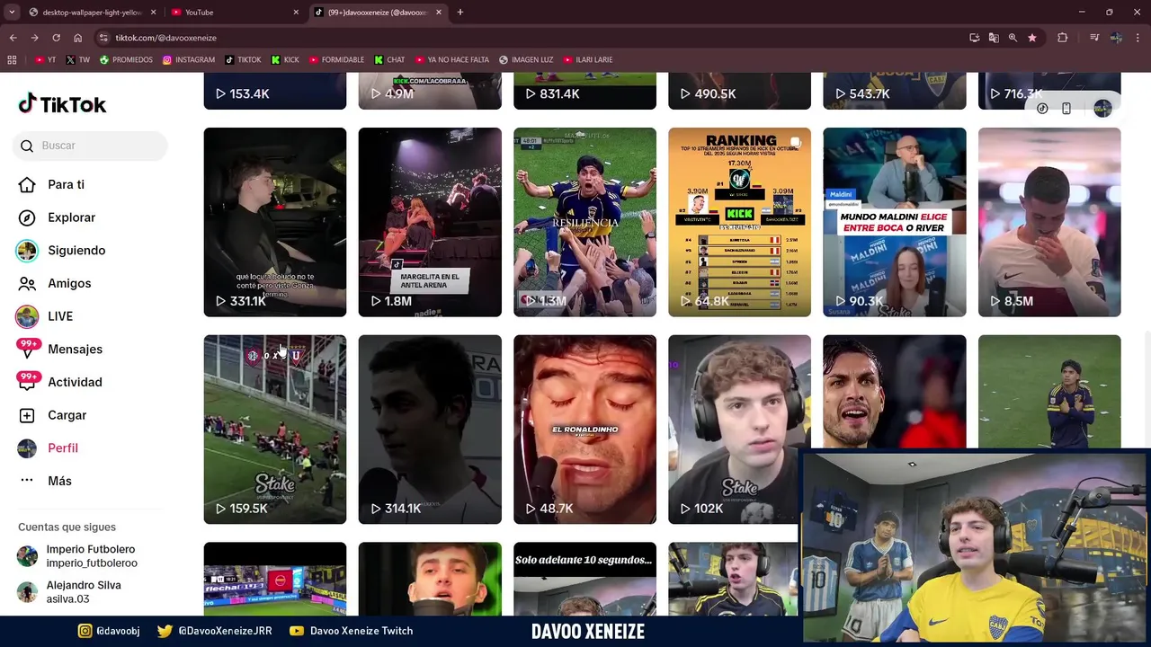Screen dimensions: 1151x647
Task: Open El Ronaldinho video thumbnail
Action: [x=584, y=430]
